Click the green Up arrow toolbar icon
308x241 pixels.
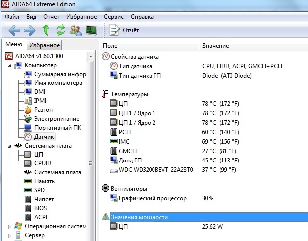pyautogui.click(x=46, y=30)
